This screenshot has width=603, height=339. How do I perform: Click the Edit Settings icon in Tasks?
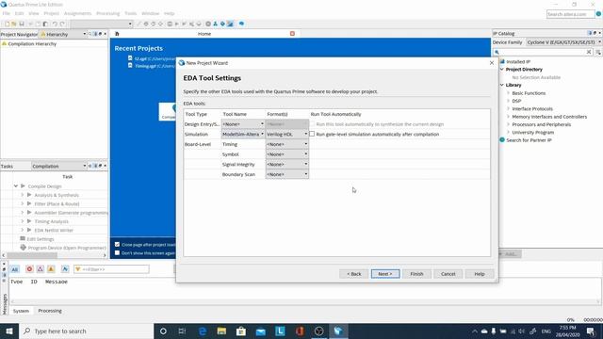coord(23,238)
